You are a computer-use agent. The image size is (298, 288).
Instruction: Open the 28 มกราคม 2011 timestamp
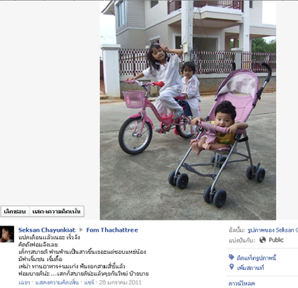(x=120, y=283)
